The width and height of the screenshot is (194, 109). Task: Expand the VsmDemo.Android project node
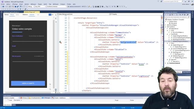(166, 63)
